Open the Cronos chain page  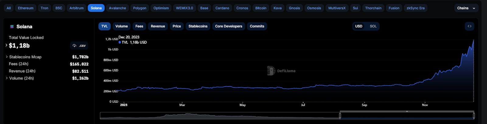click(242, 8)
